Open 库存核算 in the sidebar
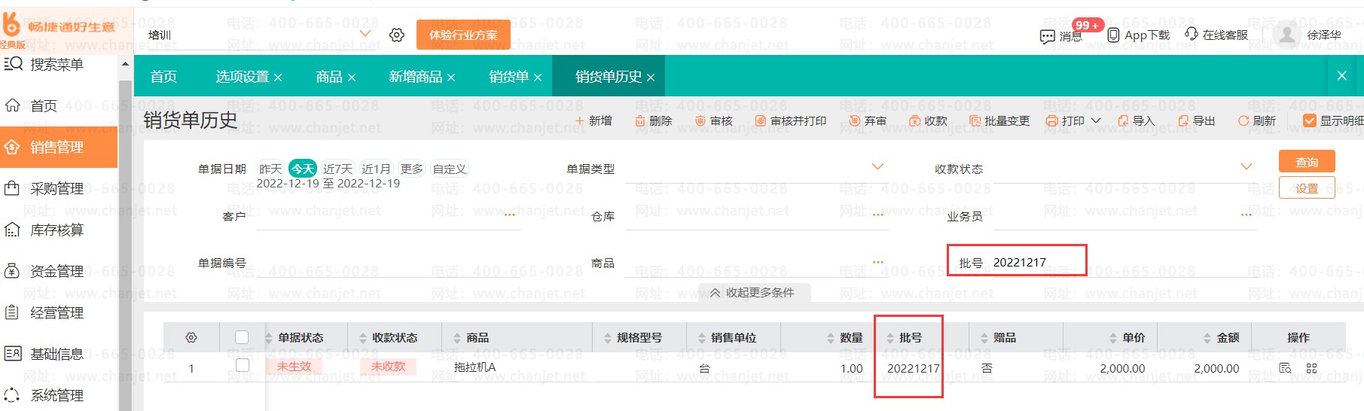Image resolution: width=1364 pixels, height=411 pixels. tap(59, 230)
